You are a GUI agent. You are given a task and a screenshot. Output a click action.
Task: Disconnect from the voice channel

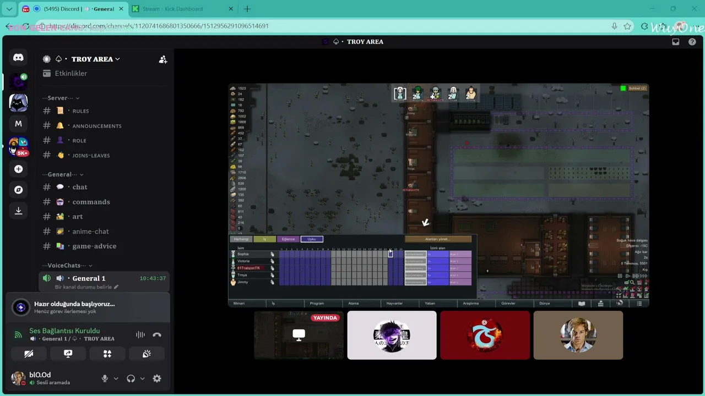[157, 334]
